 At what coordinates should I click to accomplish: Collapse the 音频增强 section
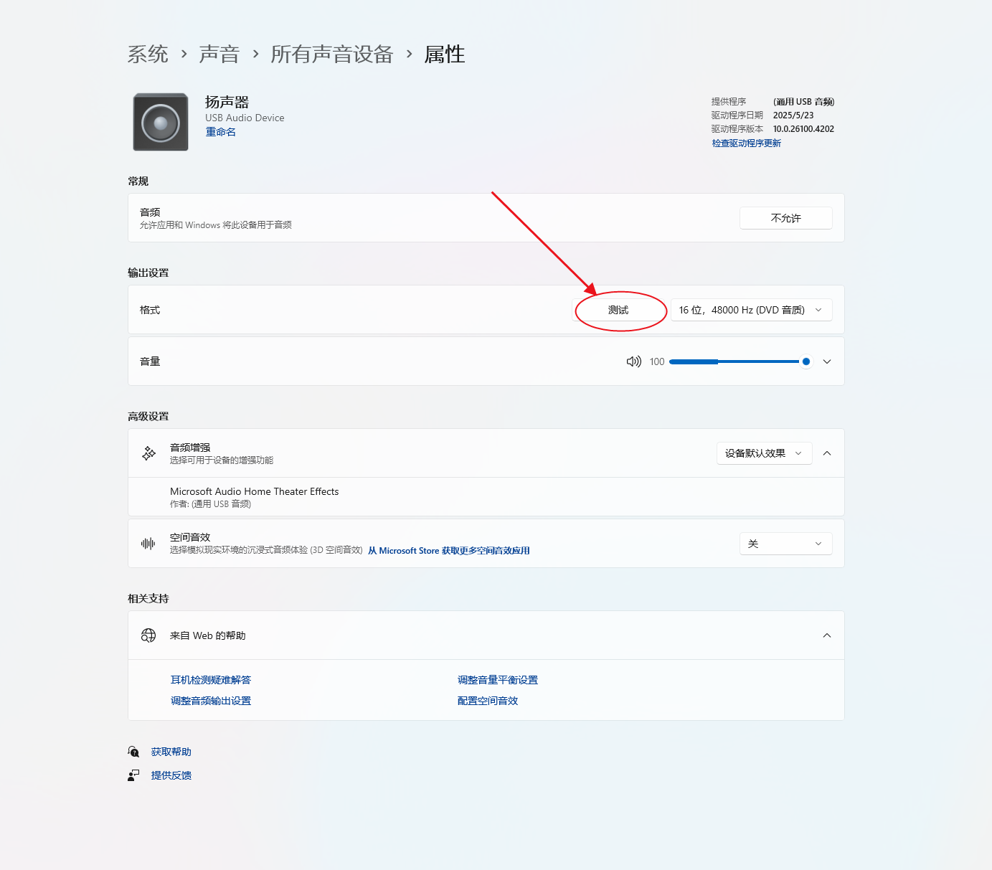(x=826, y=453)
